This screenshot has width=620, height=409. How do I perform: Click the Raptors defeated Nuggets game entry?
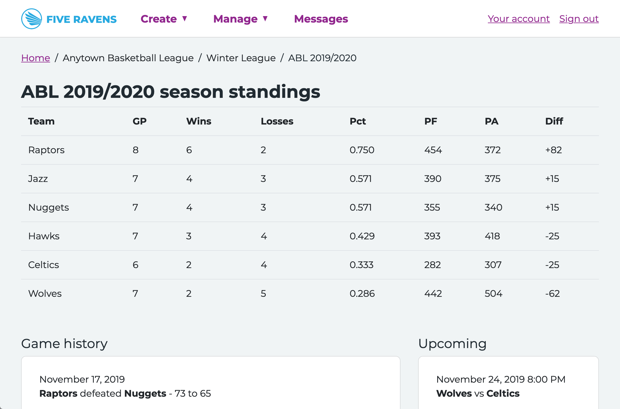tap(125, 393)
